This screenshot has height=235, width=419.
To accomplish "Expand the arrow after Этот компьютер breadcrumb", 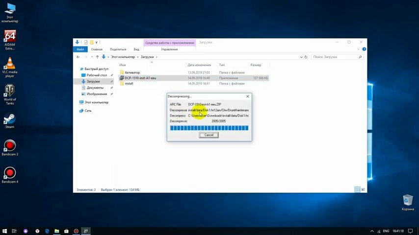I will pos(138,57).
